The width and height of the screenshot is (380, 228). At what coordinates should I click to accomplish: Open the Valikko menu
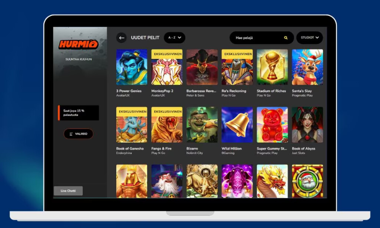pyautogui.click(x=78, y=134)
